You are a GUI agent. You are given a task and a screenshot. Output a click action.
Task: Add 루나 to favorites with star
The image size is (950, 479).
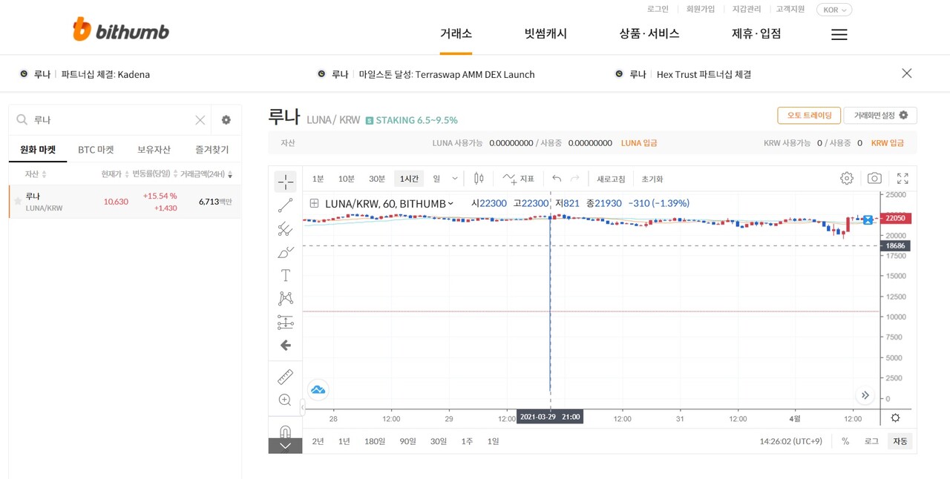tap(18, 201)
